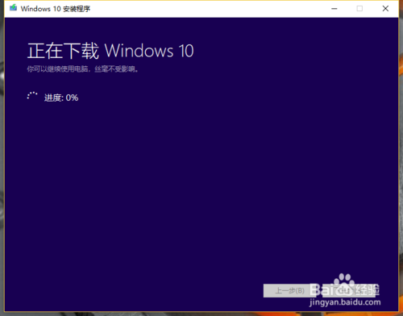Click the 正在下载 Windows 10 heading
This screenshot has height=316, width=403.
(x=110, y=51)
